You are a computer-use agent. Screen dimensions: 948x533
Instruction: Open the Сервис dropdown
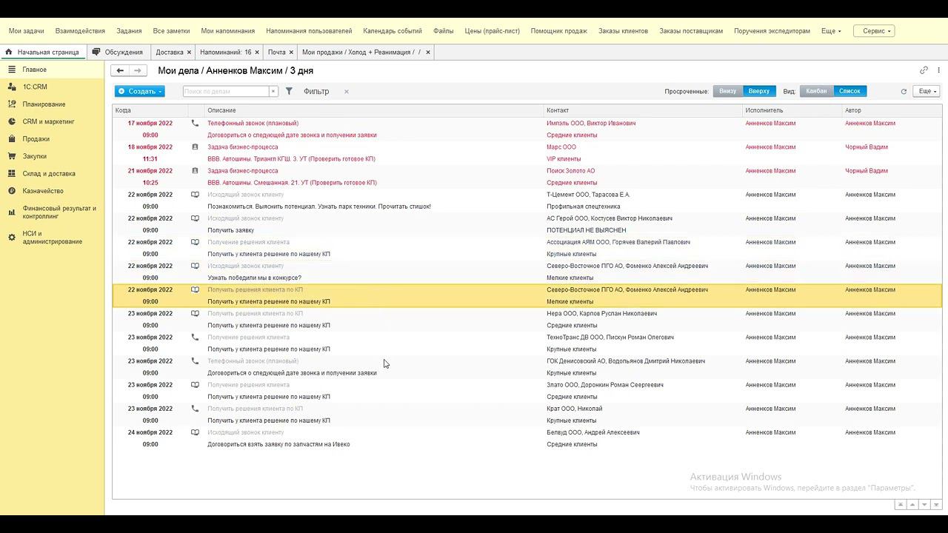point(874,31)
